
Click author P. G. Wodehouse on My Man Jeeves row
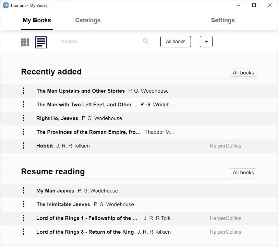click(98, 191)
